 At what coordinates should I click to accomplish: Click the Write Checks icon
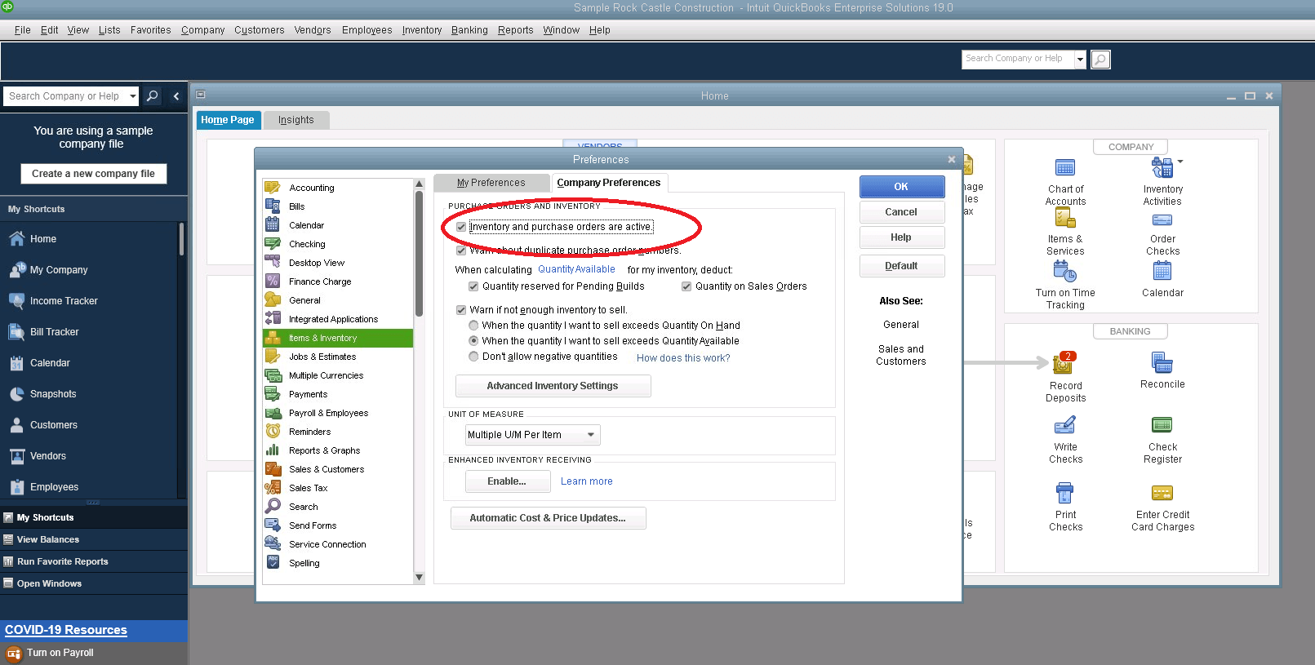[x=1064, y=426]
